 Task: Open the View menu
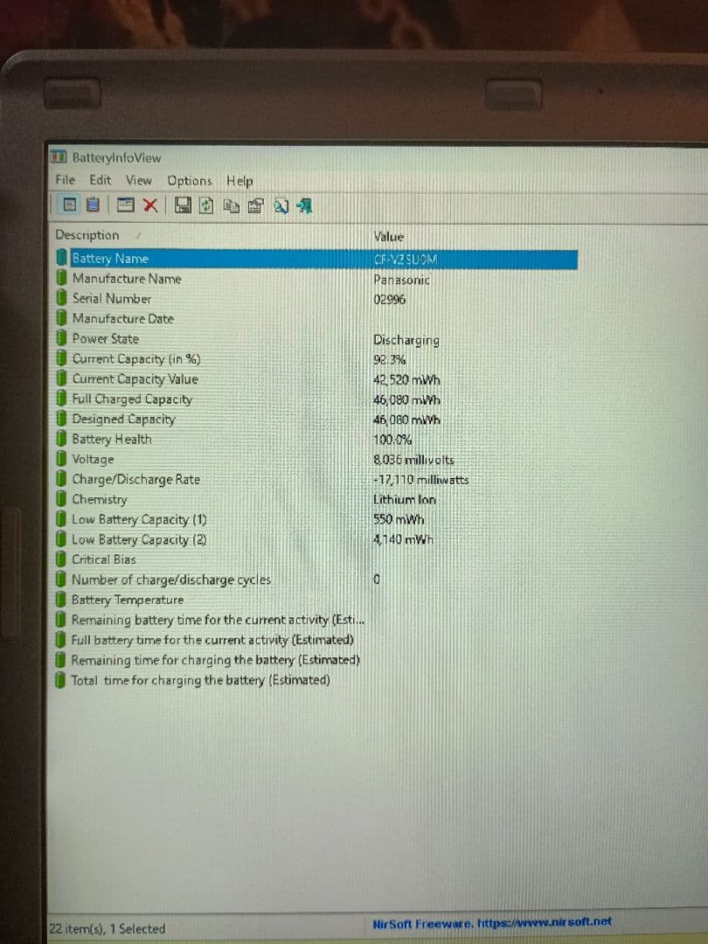point(138,180)
